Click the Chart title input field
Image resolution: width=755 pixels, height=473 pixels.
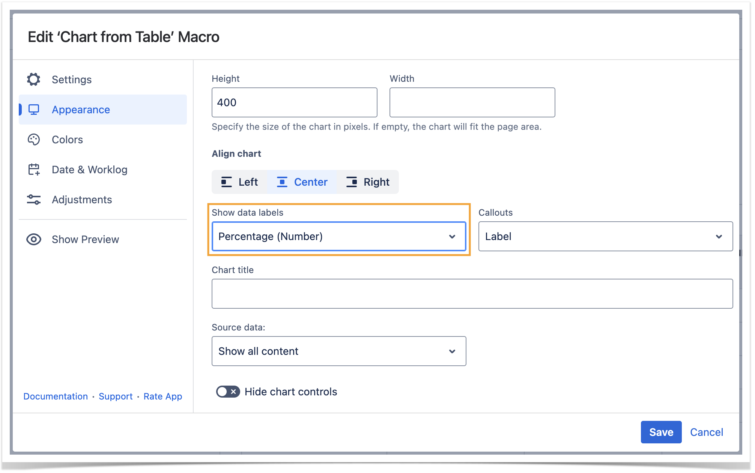click(472, 294)
